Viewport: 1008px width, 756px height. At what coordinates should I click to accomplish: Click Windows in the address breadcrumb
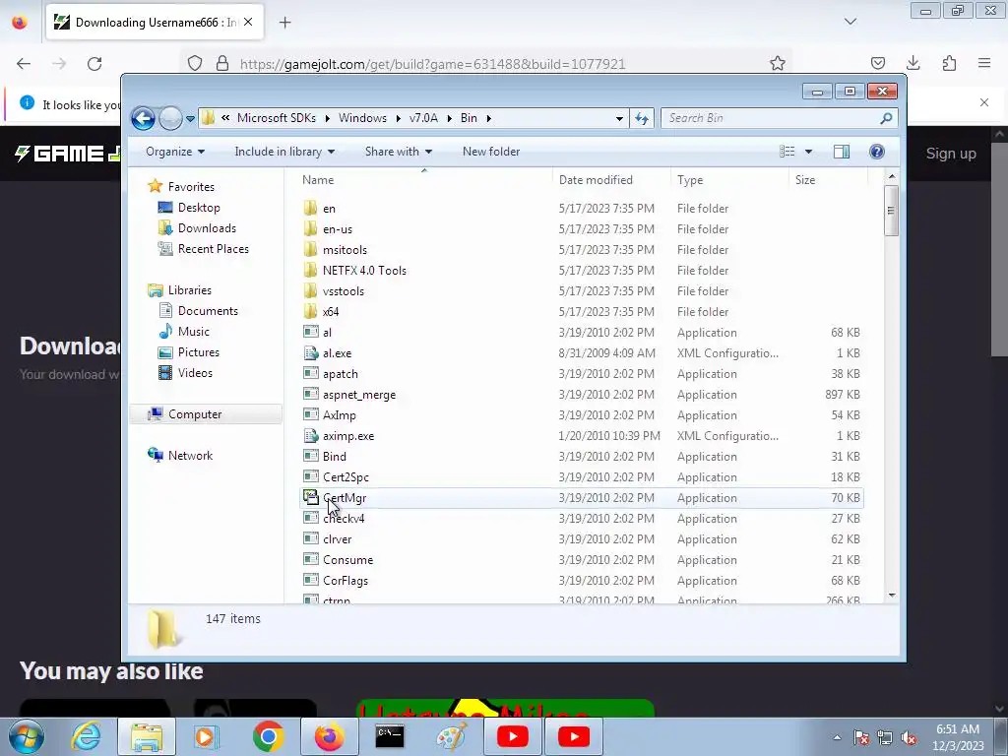(x=362, y=118)
